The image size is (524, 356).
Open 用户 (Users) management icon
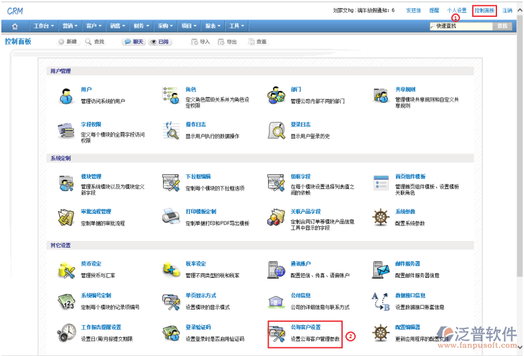point(66,96)
